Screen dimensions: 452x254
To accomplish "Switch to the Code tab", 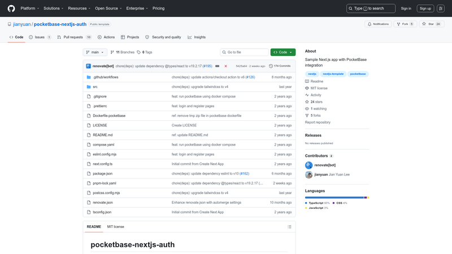I will click(x=16, y=37).
